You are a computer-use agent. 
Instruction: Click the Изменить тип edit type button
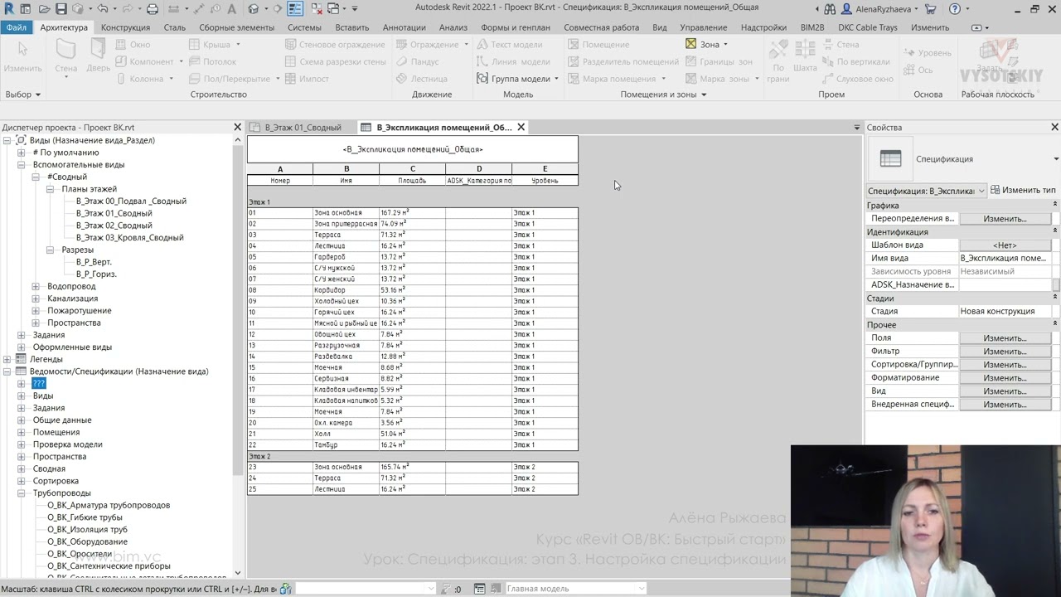[1023, 190]
